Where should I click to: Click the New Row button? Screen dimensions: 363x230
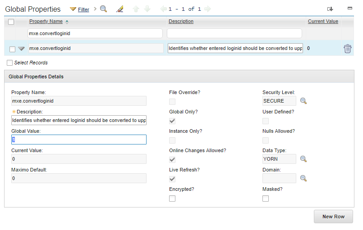[333, 216]
